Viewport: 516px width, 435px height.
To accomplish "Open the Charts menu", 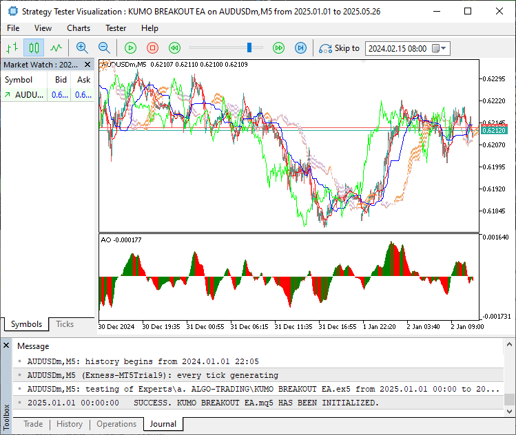I will click(x=79, y=28).
